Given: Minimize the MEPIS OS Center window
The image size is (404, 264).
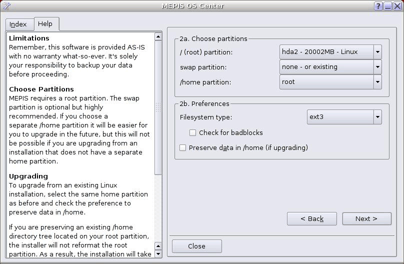Looking at the screenshot, I should click(x=388, y=6).
